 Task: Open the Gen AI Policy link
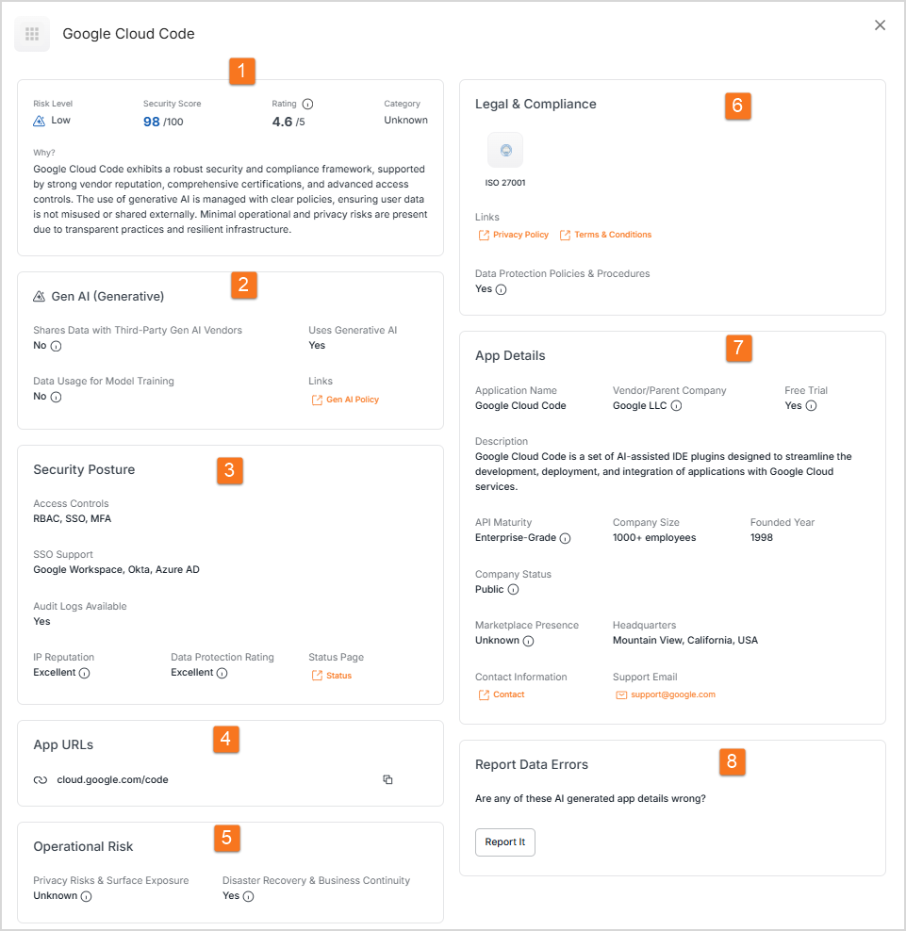coord(345,400)
